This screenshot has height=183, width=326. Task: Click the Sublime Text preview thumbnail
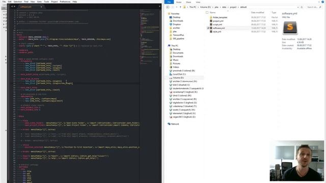[290, 28]
